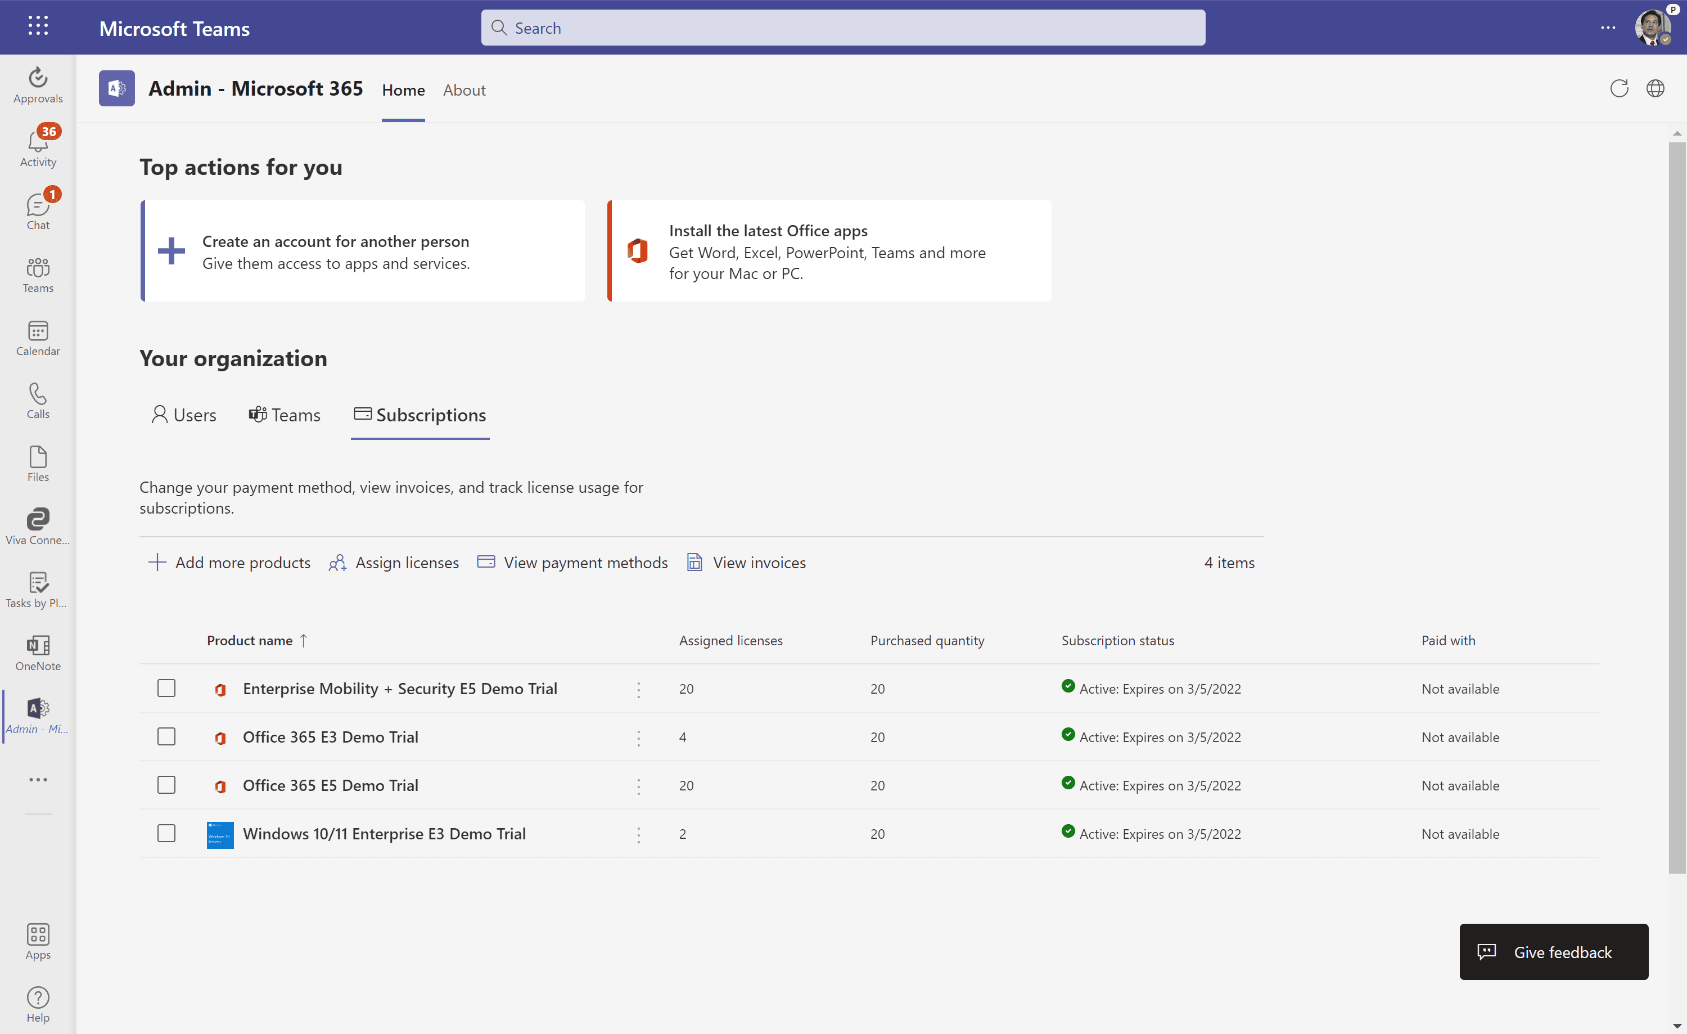Click the reload tab icon
This screenshot has height=1034, width=1687.
point(1619,88)
